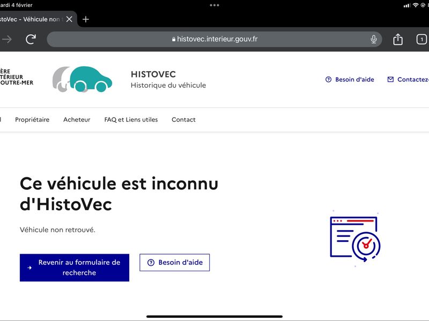Screen dimensions: 429x321
Task: Tap the date 'ardi 4 février'
Action: click(16, 5)
